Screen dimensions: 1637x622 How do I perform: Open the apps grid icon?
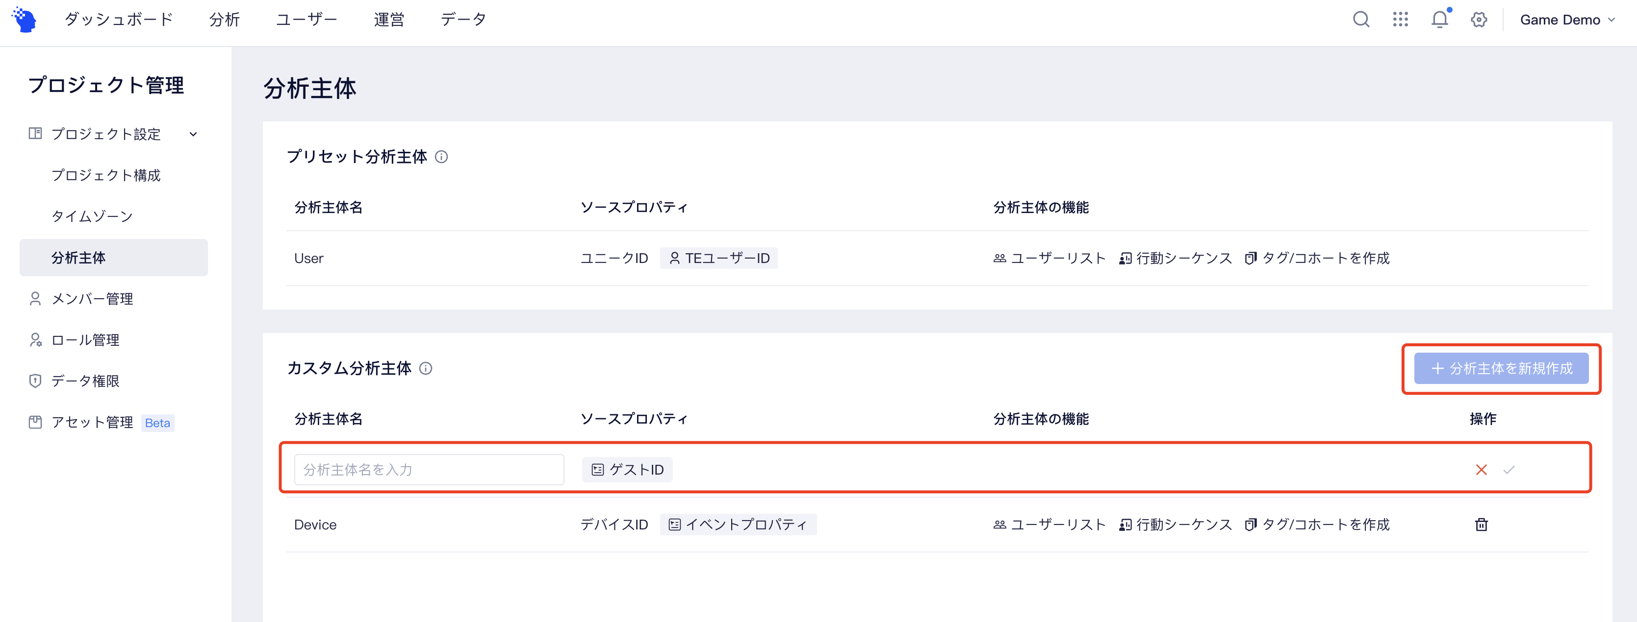pos(1400,20)
